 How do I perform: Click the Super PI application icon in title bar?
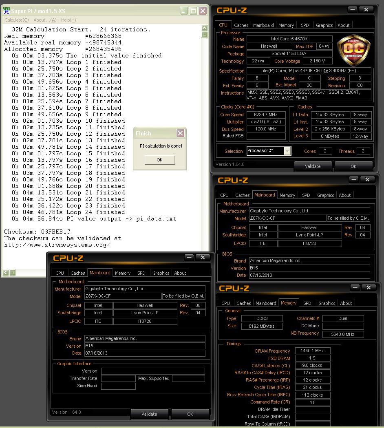[6, 11]
